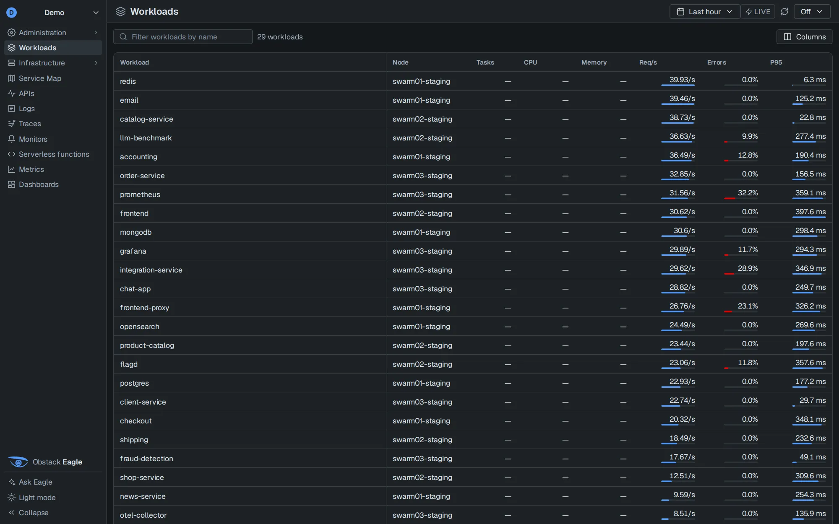
Task: Click the Logs document icon
Action: point(11,109)
